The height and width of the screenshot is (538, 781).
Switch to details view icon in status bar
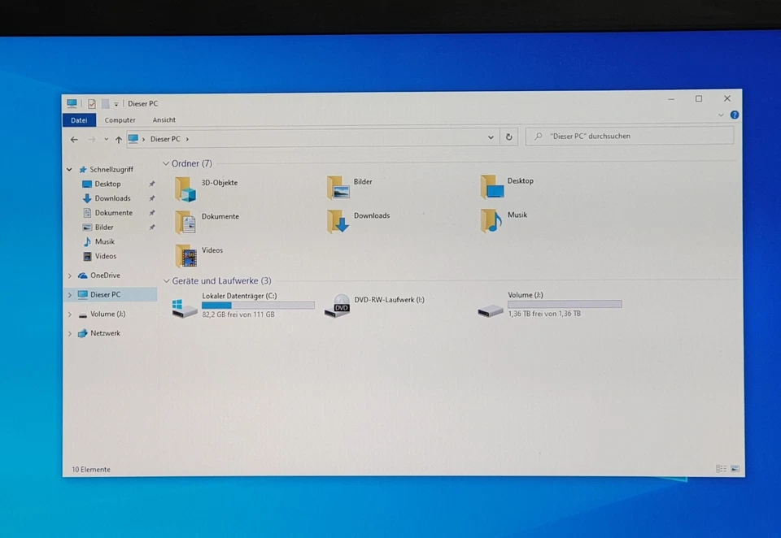point(721,469)
